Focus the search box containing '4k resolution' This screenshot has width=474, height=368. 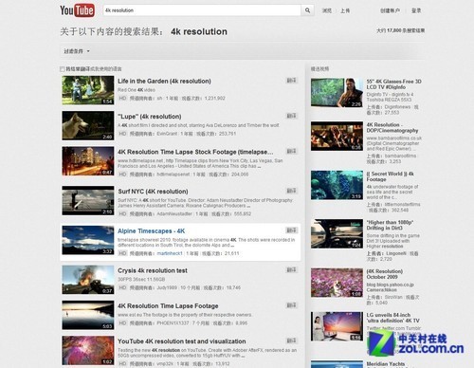(x=202, y=10)
